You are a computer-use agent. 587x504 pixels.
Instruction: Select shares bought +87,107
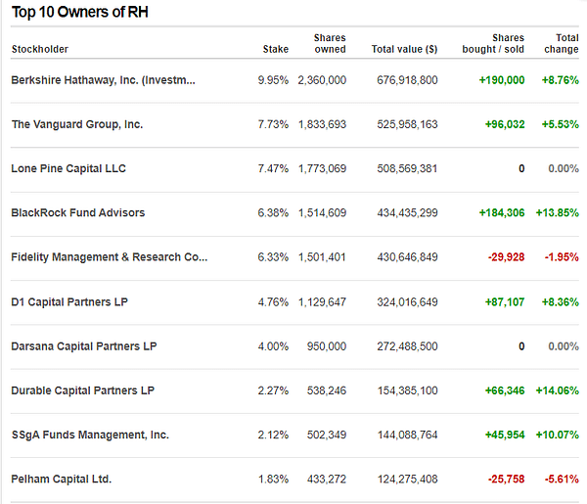(x=505, y=301)
